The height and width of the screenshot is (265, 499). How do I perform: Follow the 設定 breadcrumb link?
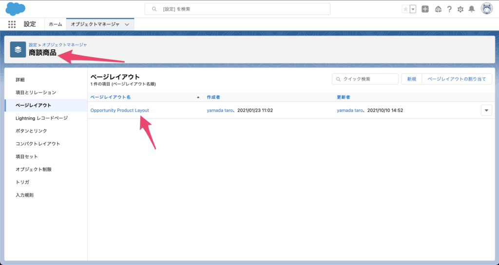pos(33,45)
